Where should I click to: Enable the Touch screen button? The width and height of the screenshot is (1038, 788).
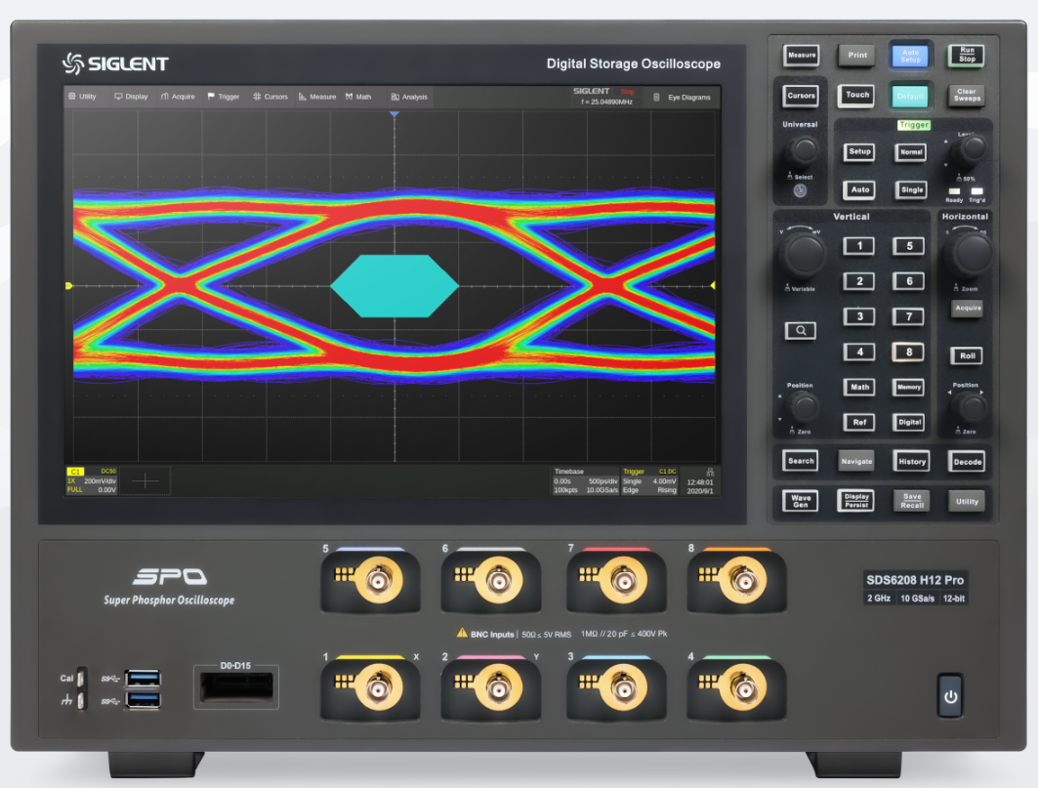(857, 96)
